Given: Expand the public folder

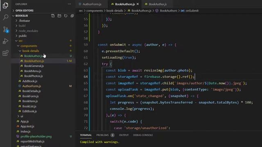Looking at the screenshot, I should point(23,36).
